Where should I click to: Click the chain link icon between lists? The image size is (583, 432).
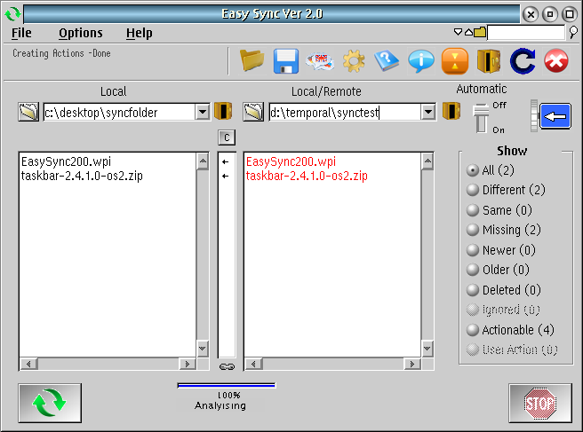[x=227, y=366]
